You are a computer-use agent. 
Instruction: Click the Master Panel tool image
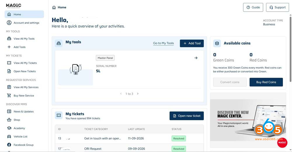click(x=75, y=73)
